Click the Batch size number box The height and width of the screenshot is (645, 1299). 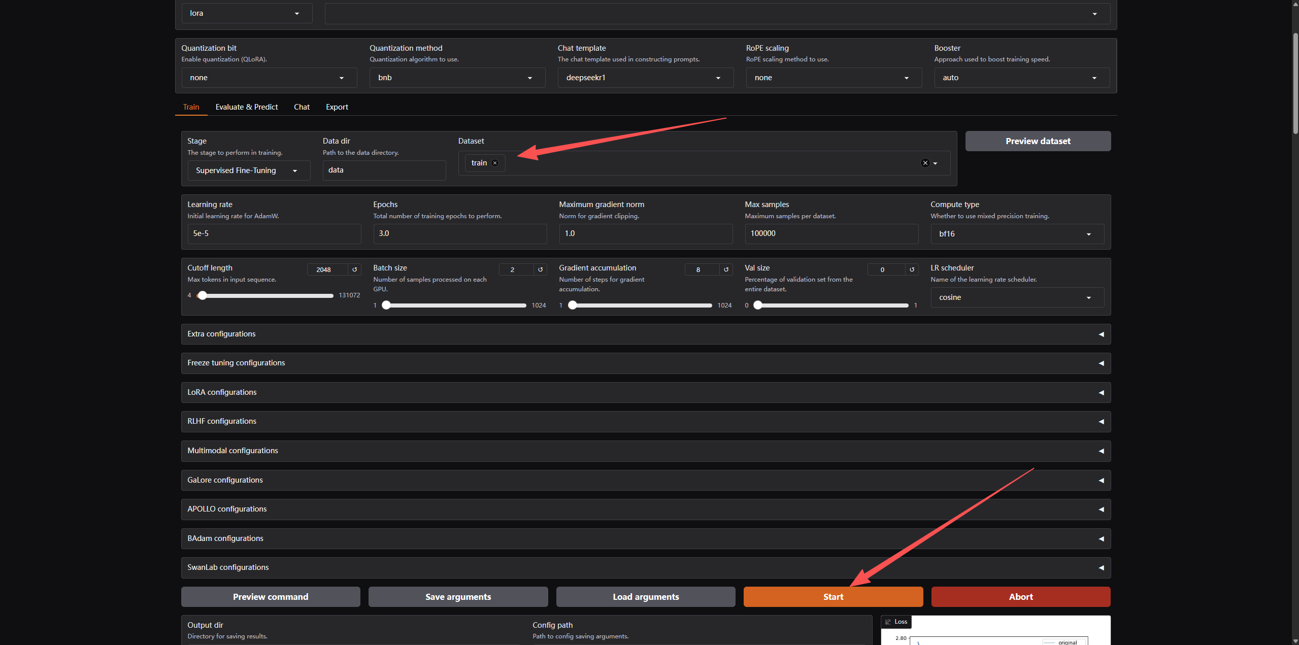516,269
